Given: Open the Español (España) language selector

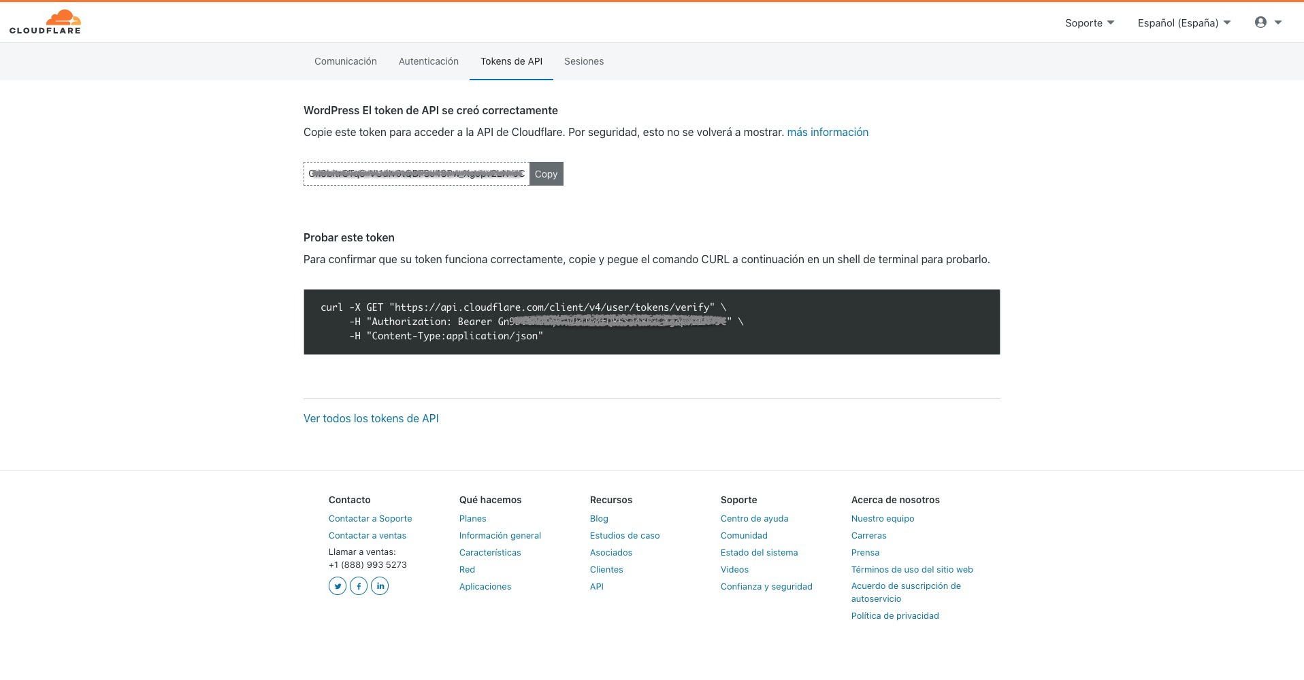Looking at the screenshot, I should click(1184, 23).
